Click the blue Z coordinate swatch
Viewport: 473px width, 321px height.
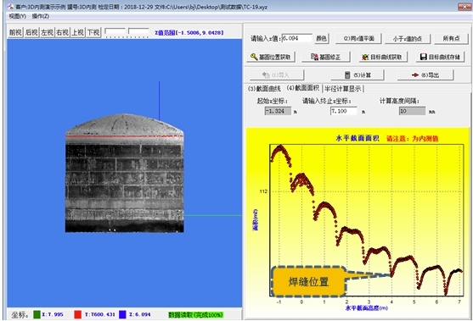[122, 315]
